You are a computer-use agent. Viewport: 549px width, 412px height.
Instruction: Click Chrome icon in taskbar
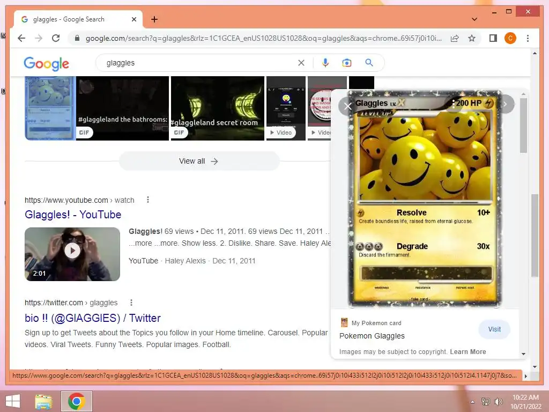click(x=77, y=401)
